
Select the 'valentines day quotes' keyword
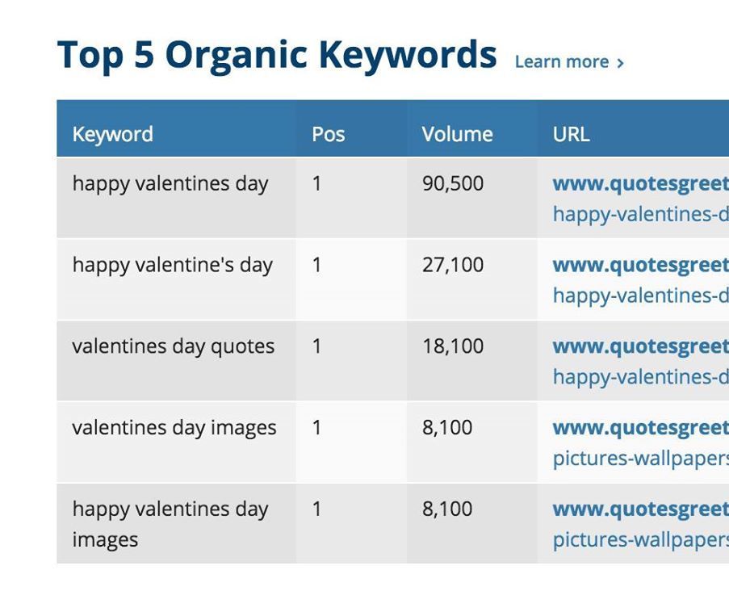tap(173, 347)
